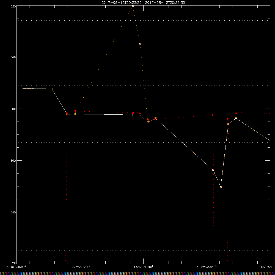
Task: Click the end timestamp 2017-08-12T20:33:35 in the title
Action: coord(165,3)
